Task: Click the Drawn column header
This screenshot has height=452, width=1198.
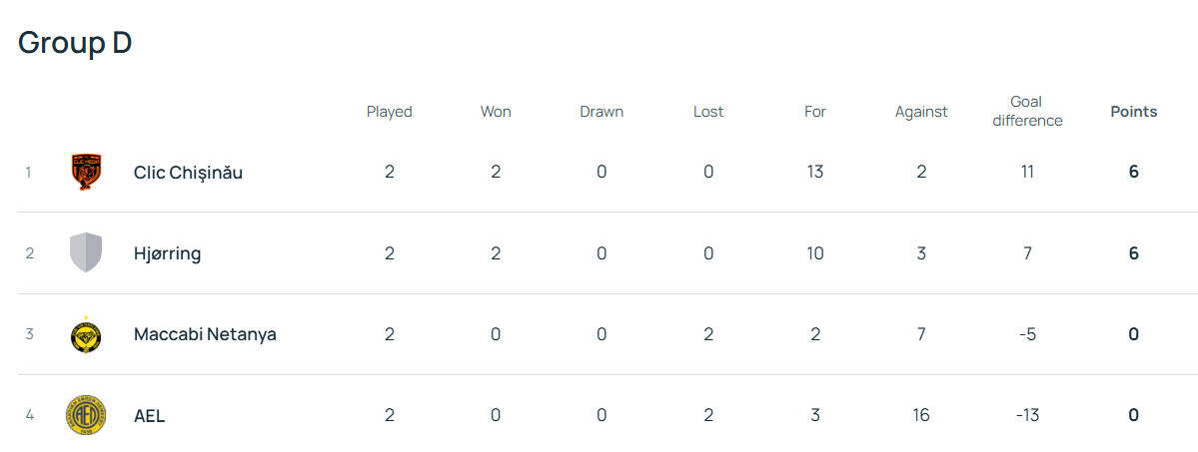Action: pyautogui.click(x=601, y=112)
